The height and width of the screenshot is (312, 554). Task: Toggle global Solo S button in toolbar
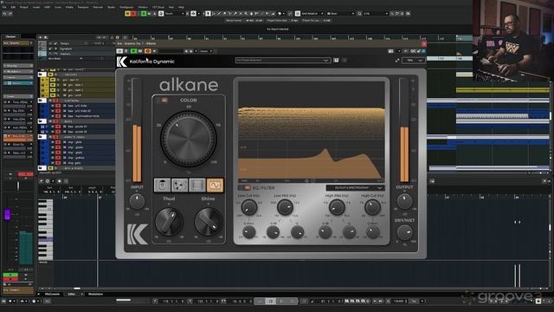133,14
